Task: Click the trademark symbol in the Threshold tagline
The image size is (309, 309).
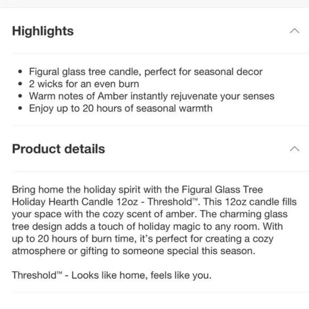Action: [x=59, y=273]
